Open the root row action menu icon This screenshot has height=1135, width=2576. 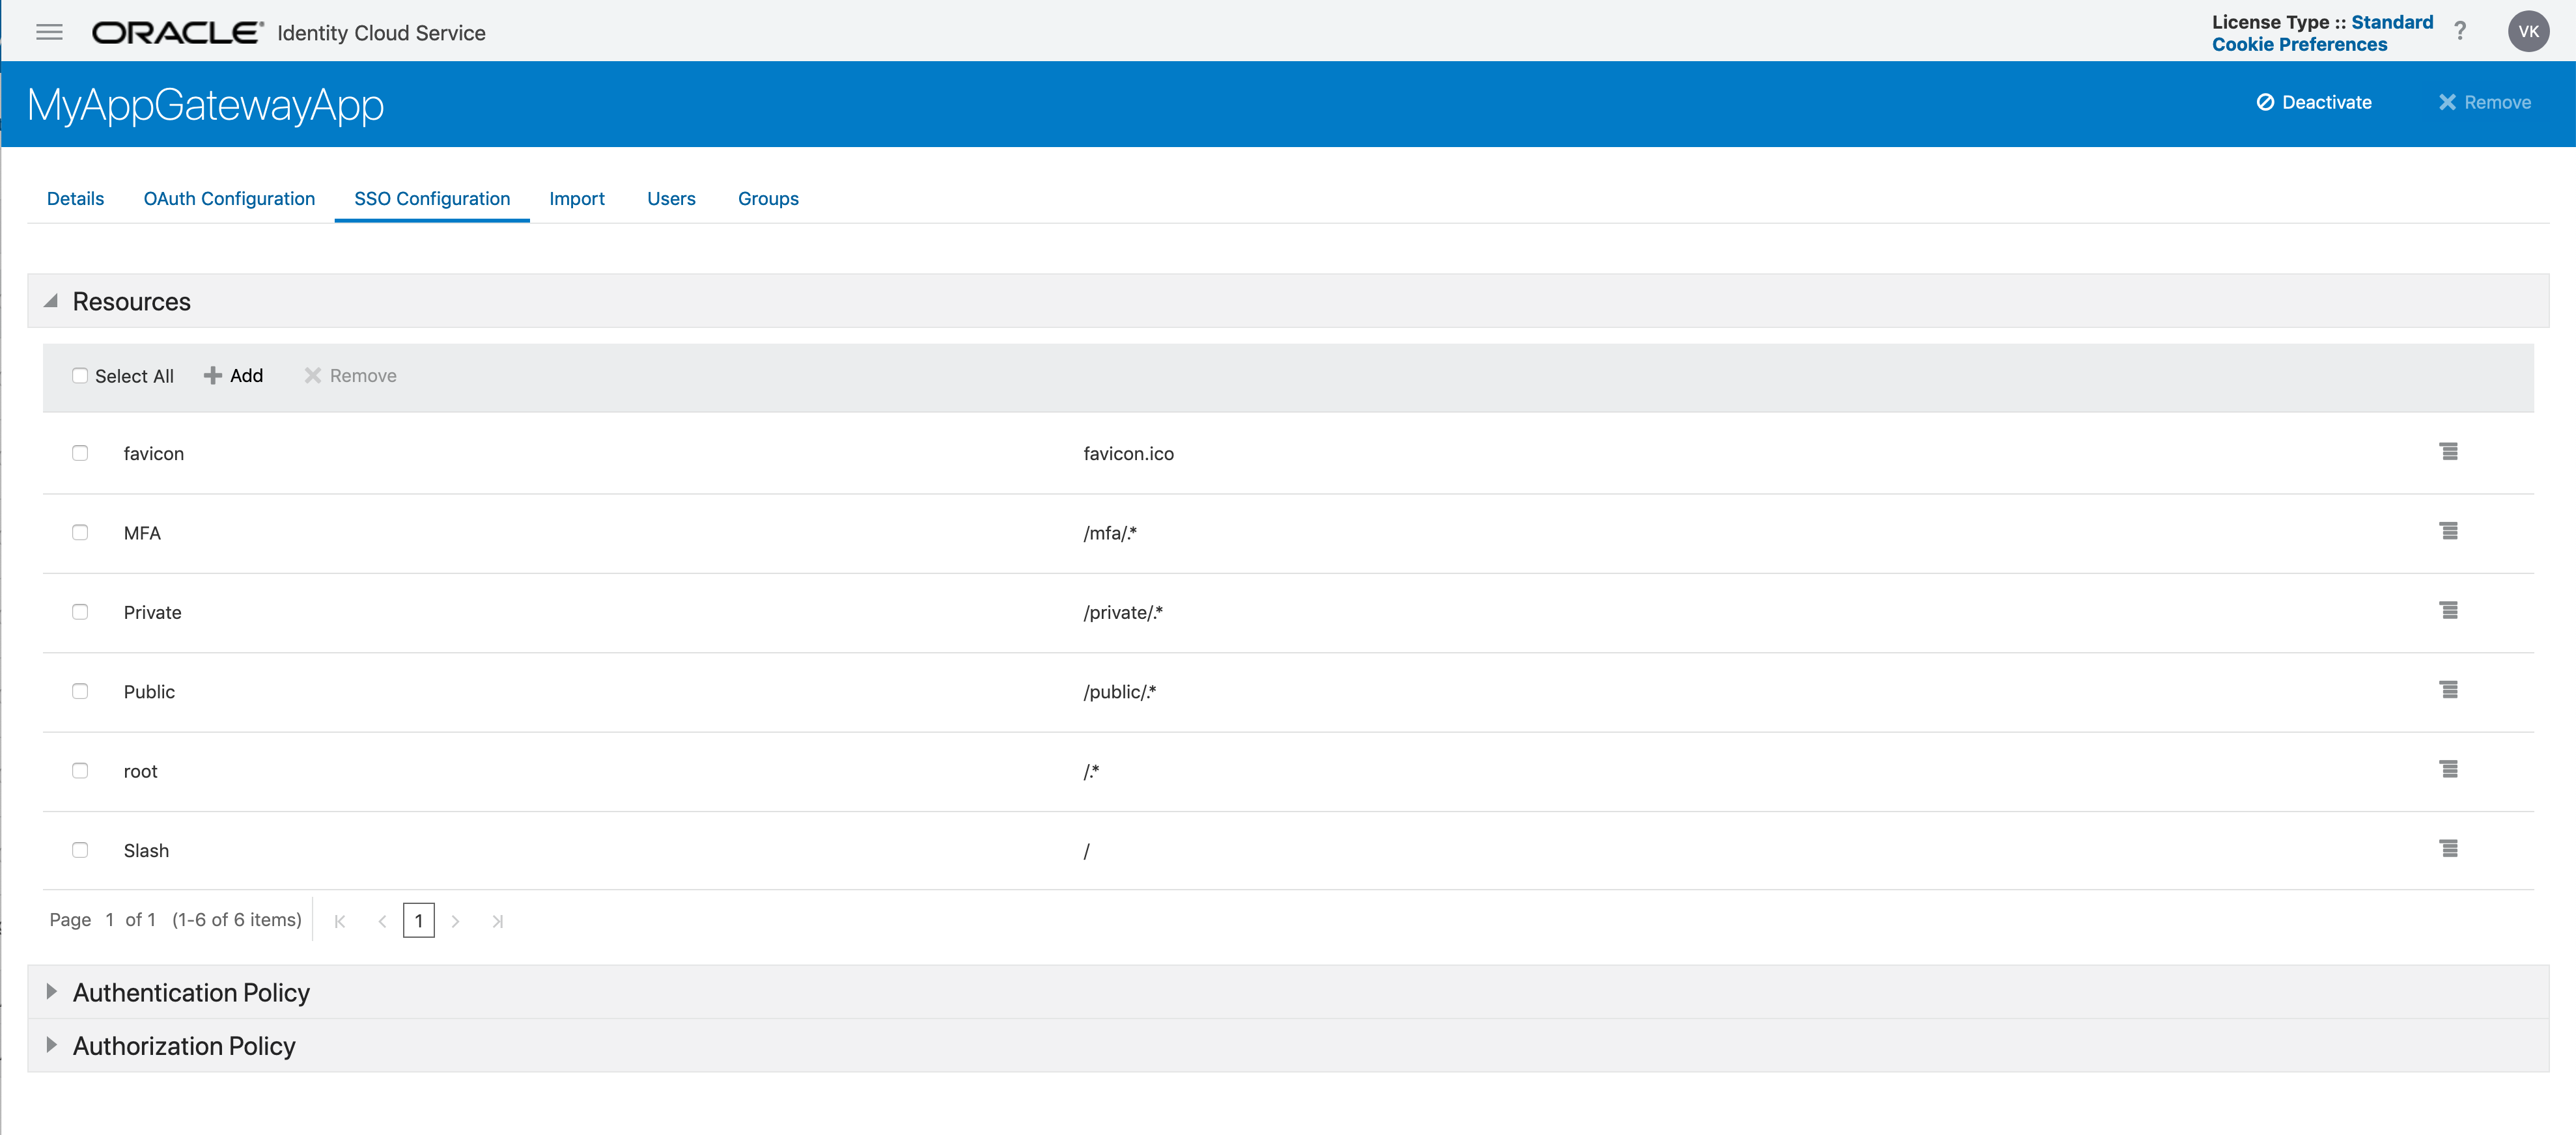[2448, 769]
